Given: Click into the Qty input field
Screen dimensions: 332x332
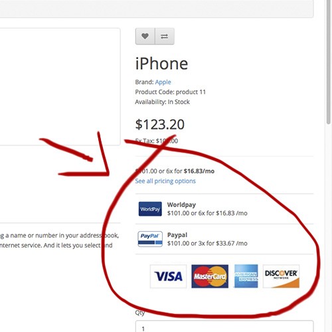Looking at the screenshot, I should click(x=224, y=326).
